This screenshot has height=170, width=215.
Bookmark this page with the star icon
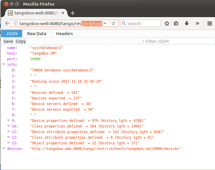pos(167,23)
